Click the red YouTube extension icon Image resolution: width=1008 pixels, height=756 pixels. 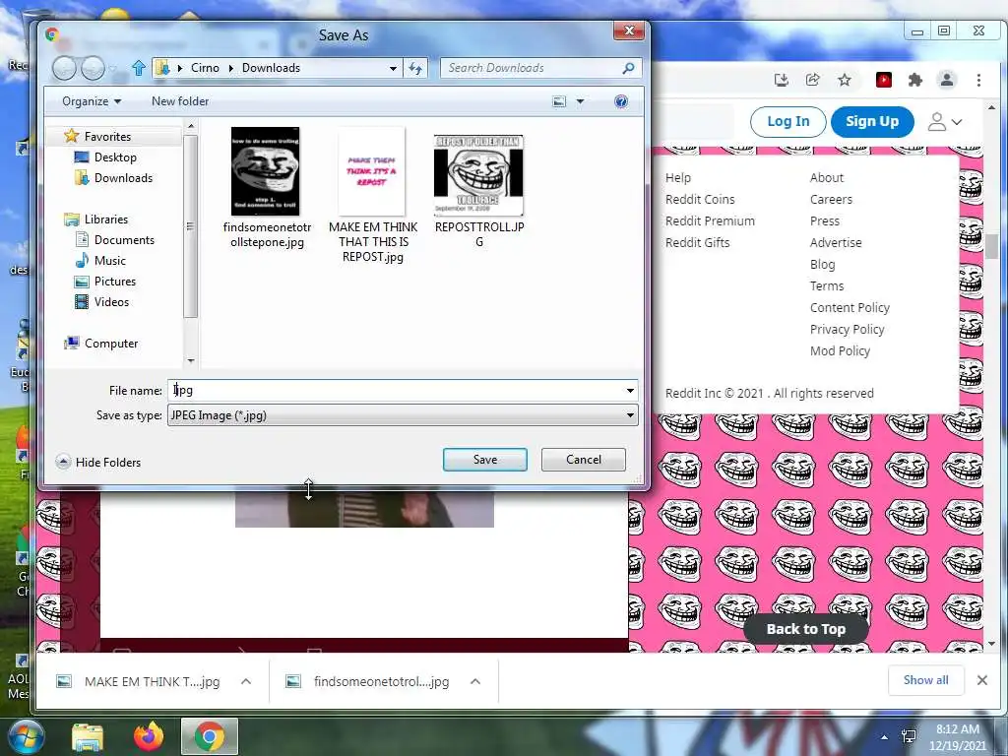click(x=884, y=80)
